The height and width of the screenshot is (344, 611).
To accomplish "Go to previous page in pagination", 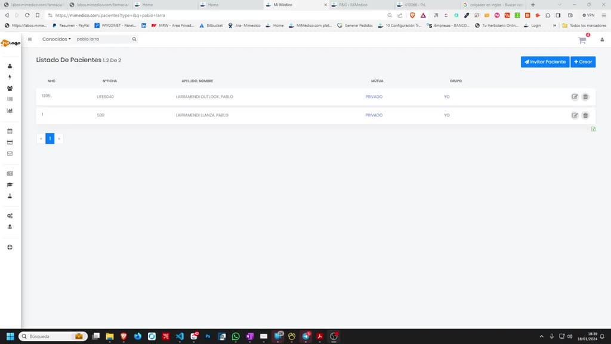I will (41, 139).
